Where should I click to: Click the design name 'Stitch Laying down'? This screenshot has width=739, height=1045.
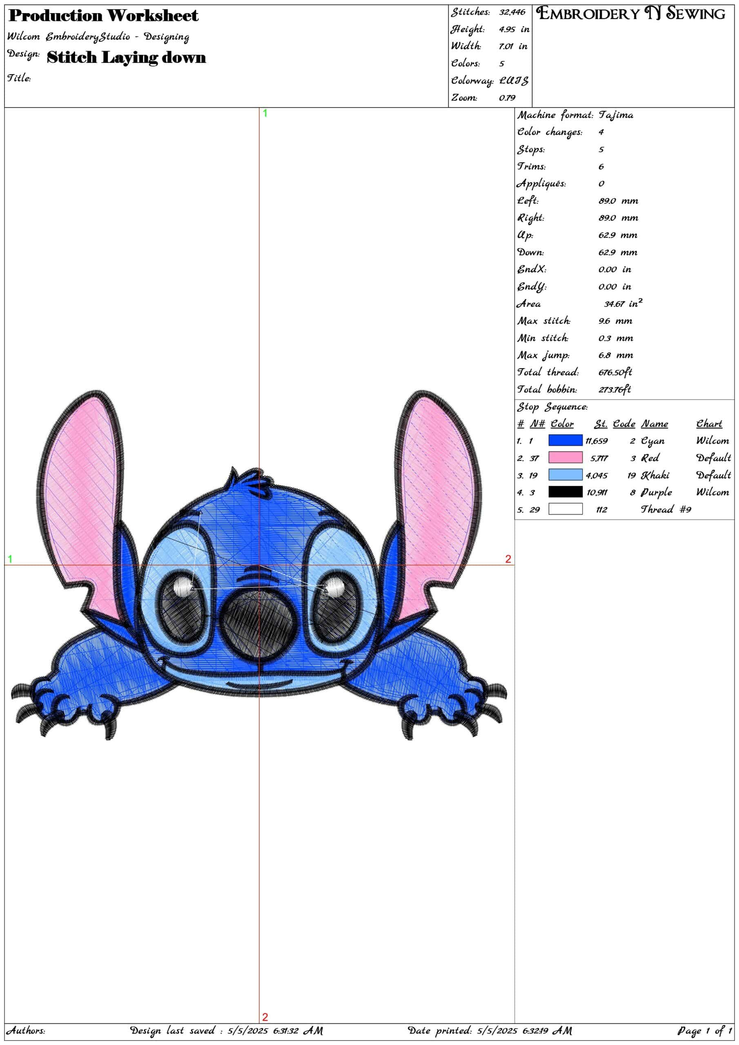126,58
